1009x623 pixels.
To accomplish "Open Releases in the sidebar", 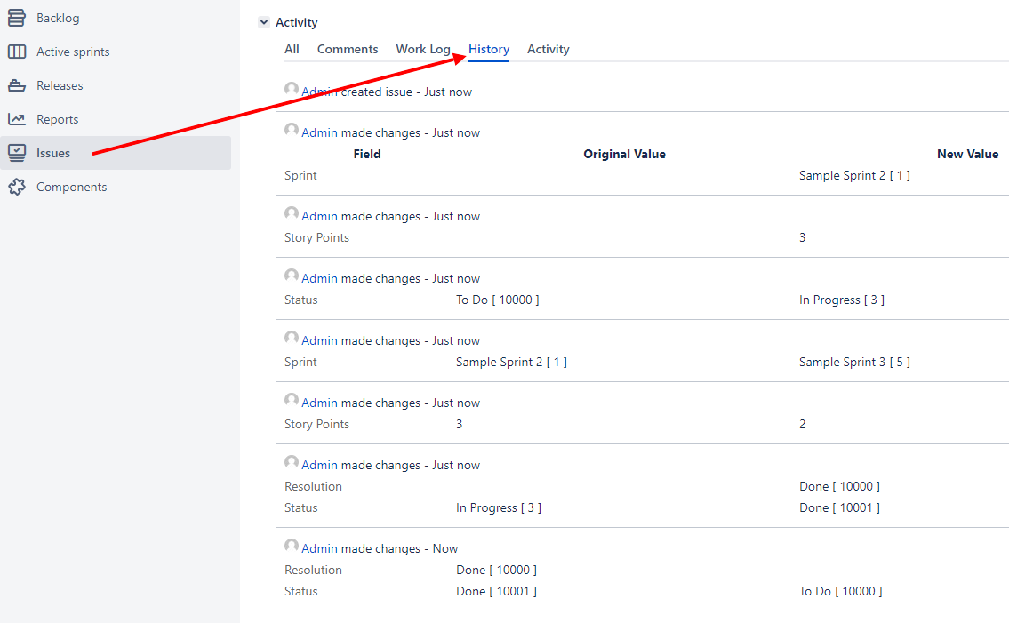I will click(60, 85).
